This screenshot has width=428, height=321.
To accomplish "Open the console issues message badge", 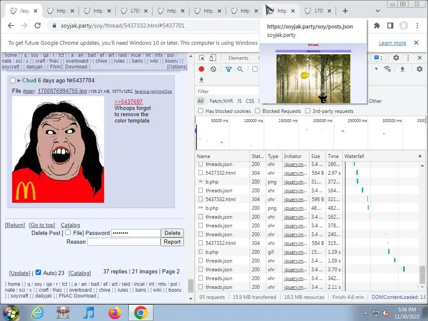I will [x=378, y=58].
